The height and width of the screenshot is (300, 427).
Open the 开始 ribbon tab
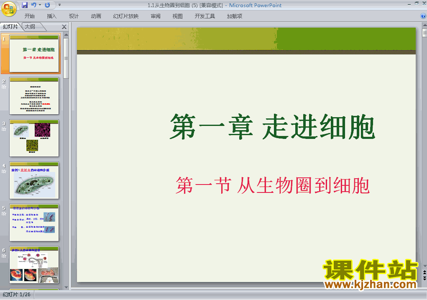click(x=29, y=16)
